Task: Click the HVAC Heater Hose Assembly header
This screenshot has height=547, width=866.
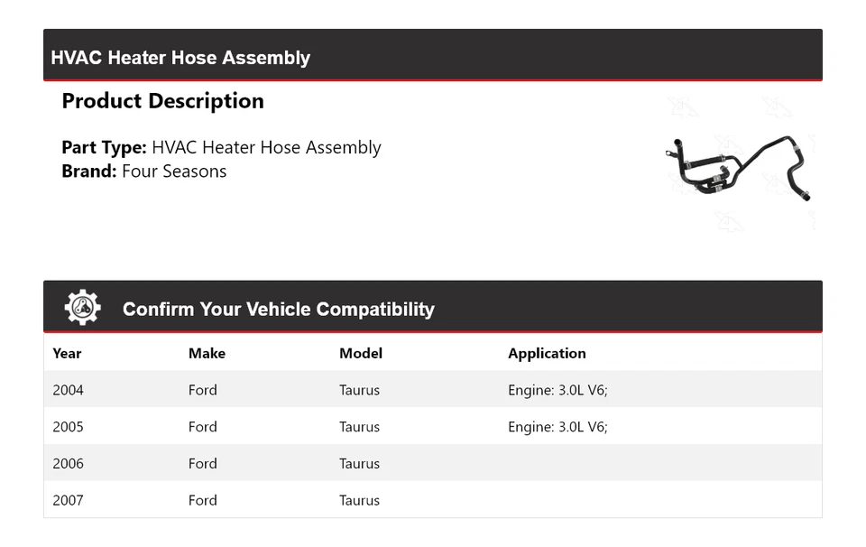Action: pyautogui.click(x=180, y=58)
